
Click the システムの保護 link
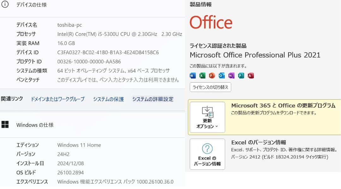click(109, 99)
